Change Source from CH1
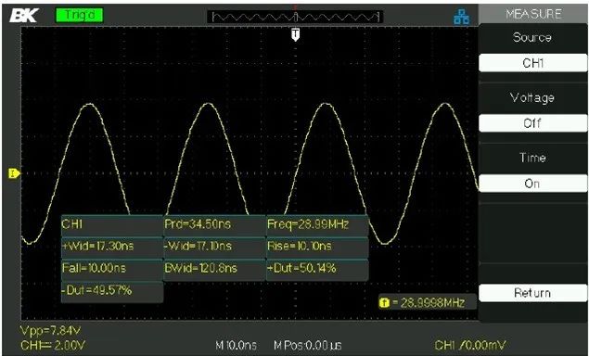Image resolution: width=589 pixels, height=356 pixels. point(532,63)
